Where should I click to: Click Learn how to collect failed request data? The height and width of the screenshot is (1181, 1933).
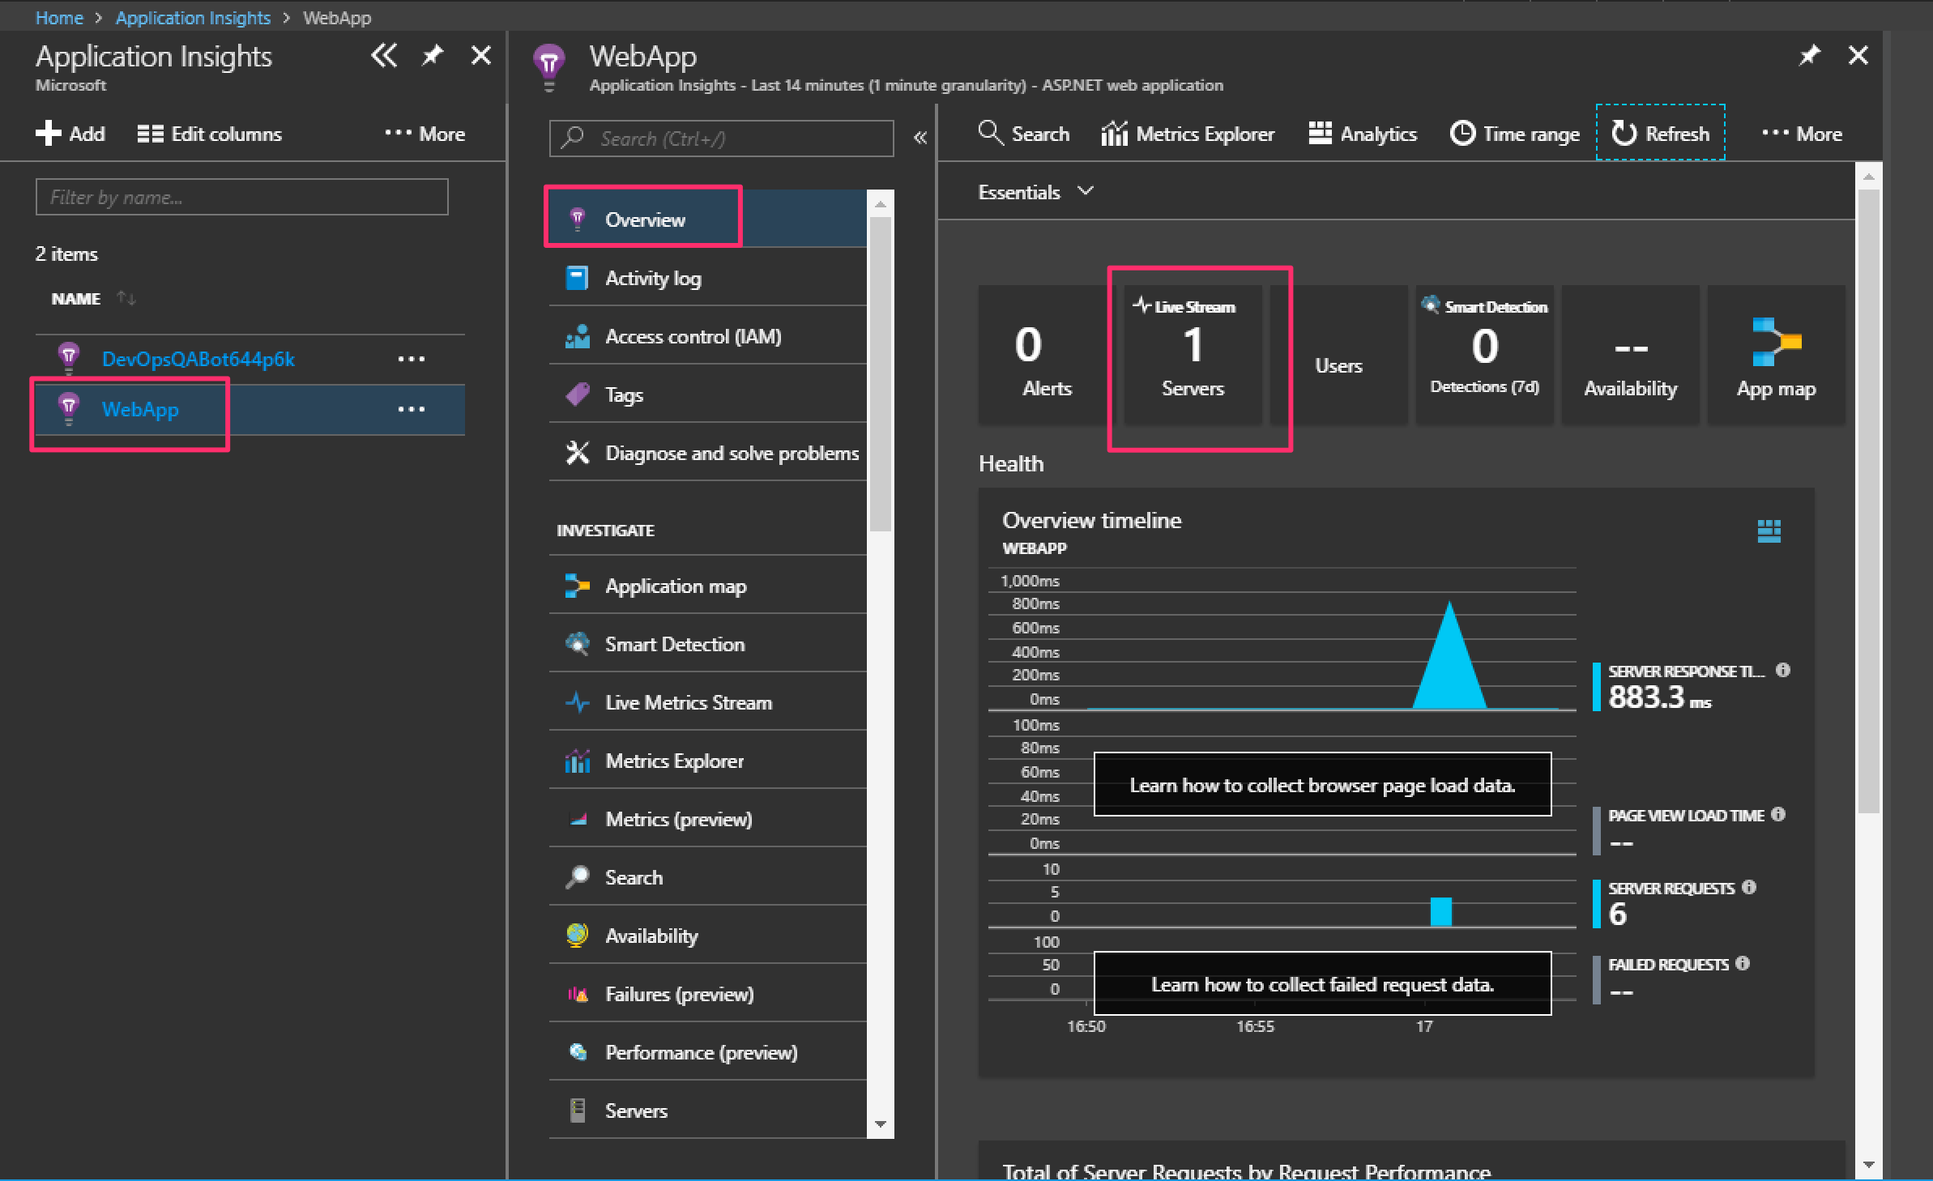(1322, 984)
